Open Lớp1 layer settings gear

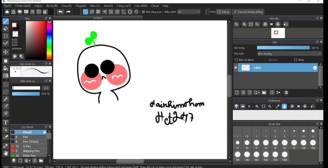coord(315,68)
